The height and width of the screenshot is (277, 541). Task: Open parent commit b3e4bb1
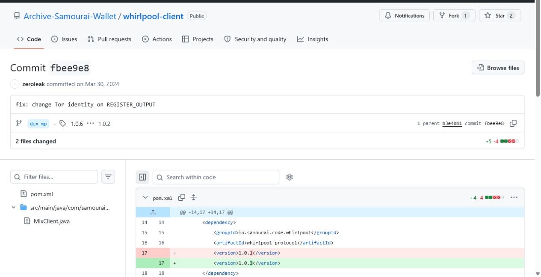[452, 124]
